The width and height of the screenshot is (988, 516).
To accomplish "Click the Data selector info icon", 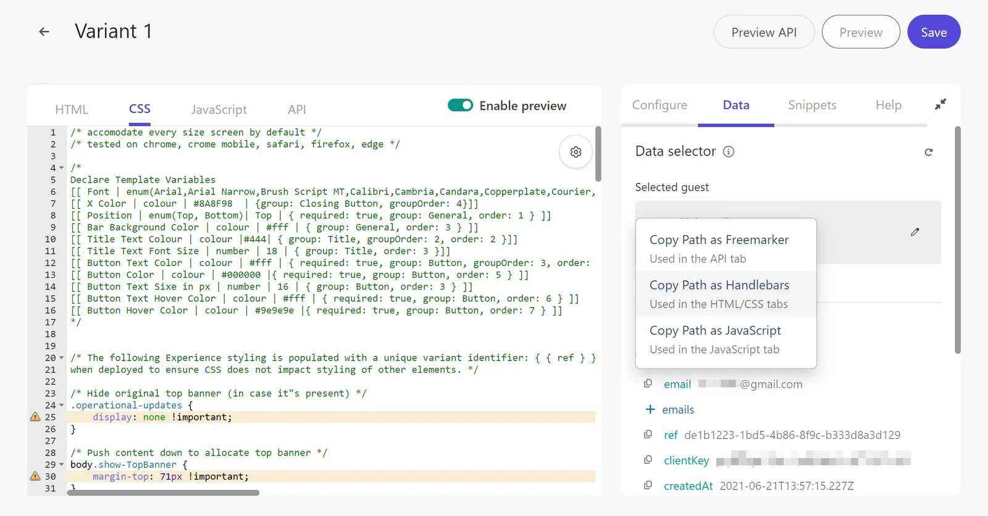I will click(729, 152).
